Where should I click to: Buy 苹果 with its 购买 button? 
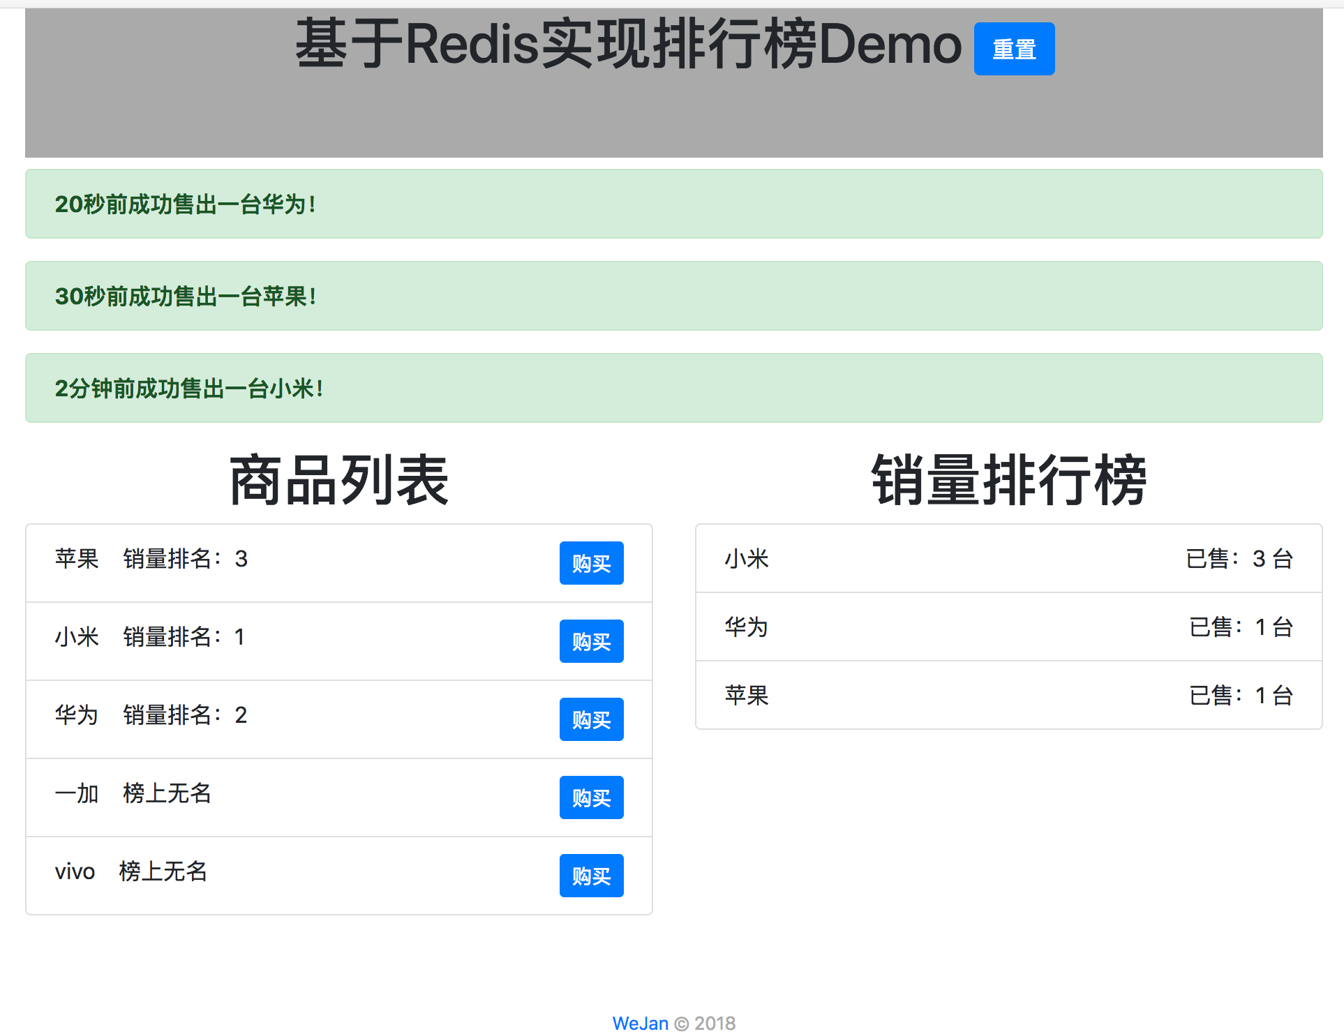(x=591, y=563)
